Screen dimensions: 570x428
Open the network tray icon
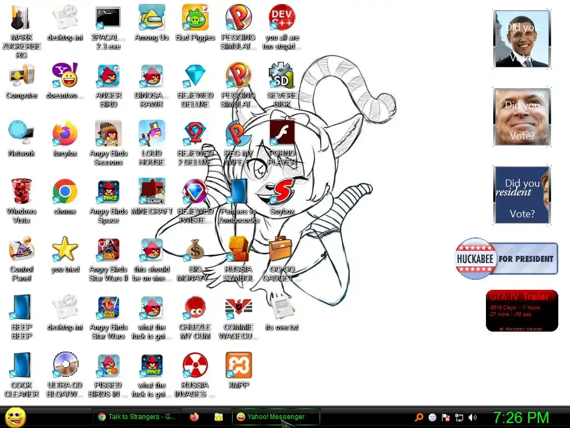point(459,417)
